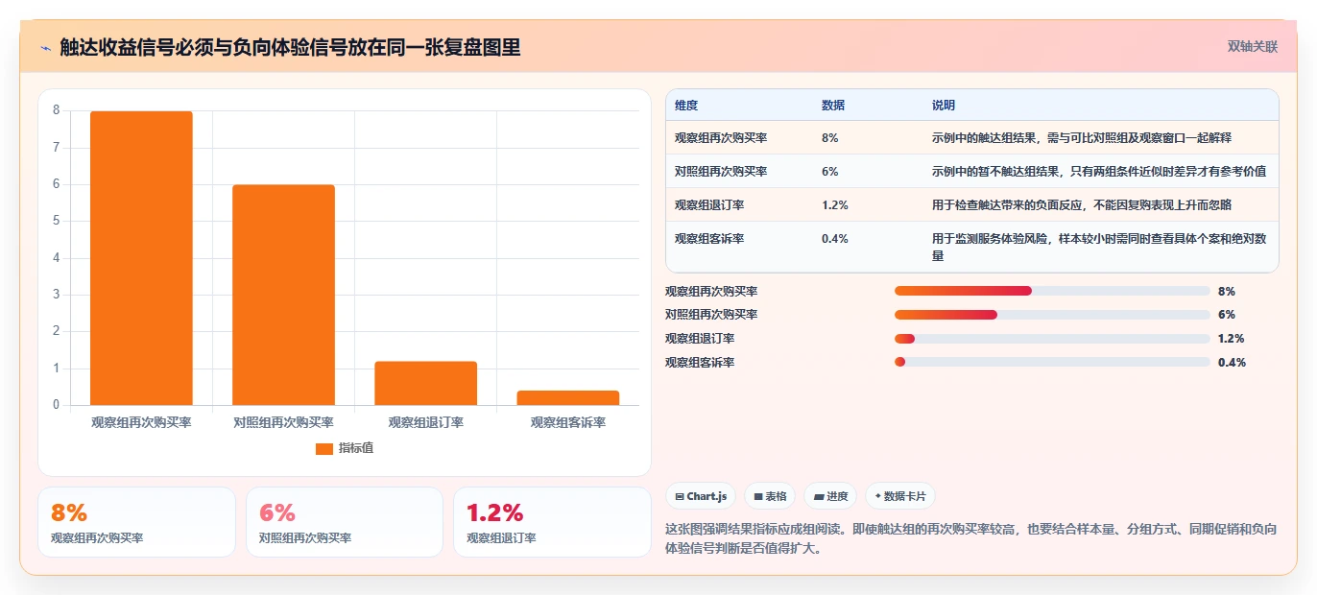This screenshot has height=595, width=1317.
Task: Click the 8% value right of the progress bar
Action: pos(1226,291)
